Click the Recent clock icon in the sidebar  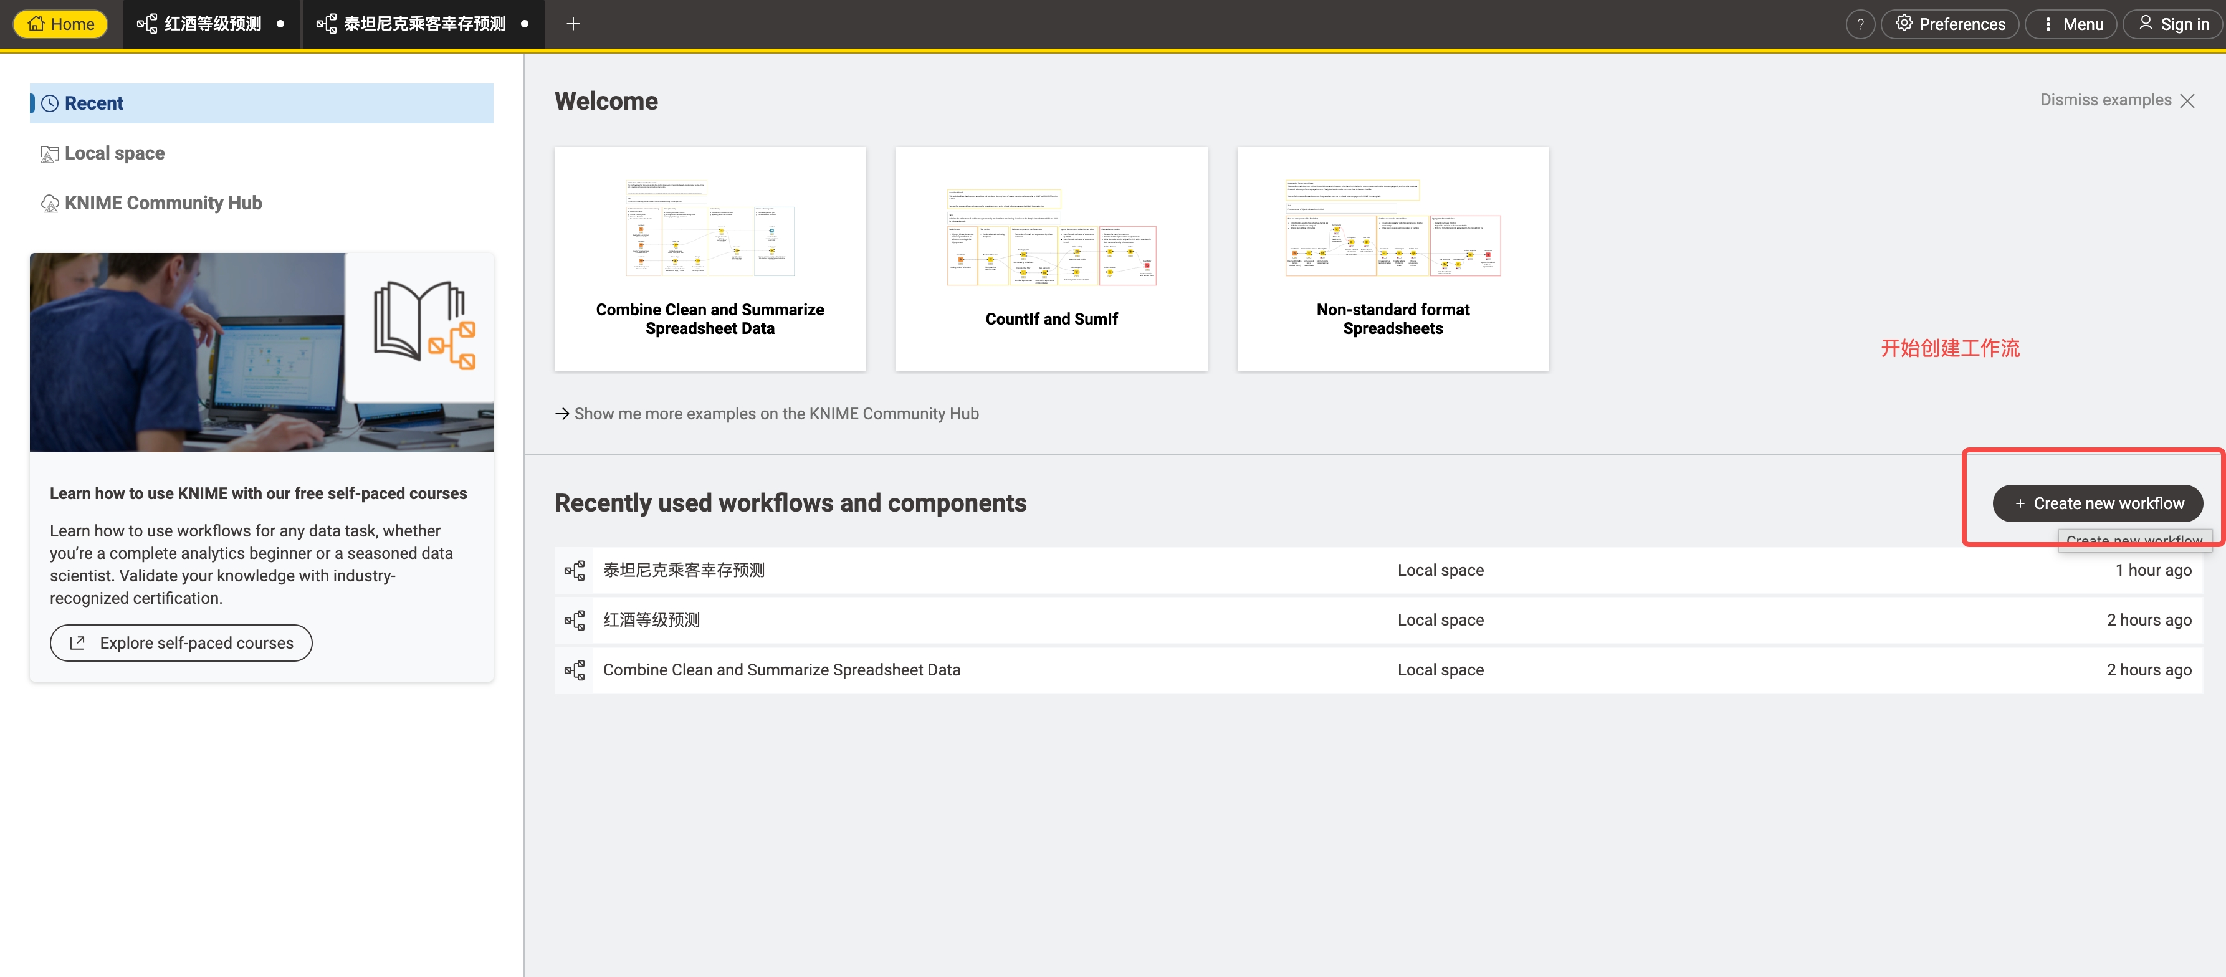pos(50,103)
